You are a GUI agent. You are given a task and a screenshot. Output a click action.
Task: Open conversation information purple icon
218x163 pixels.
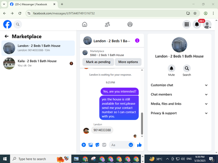coord(137,40)
